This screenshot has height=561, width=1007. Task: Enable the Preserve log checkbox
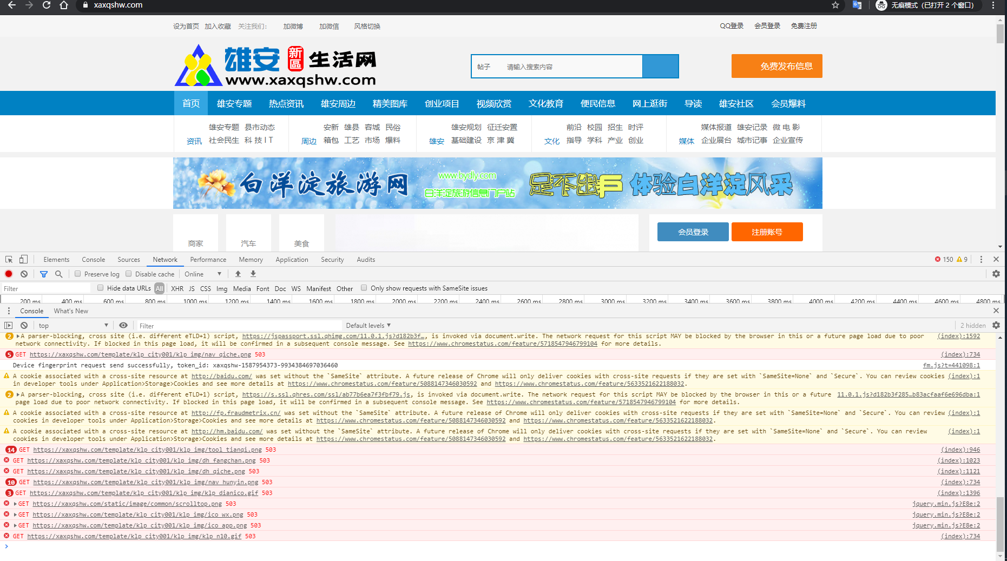coord(78,274)
